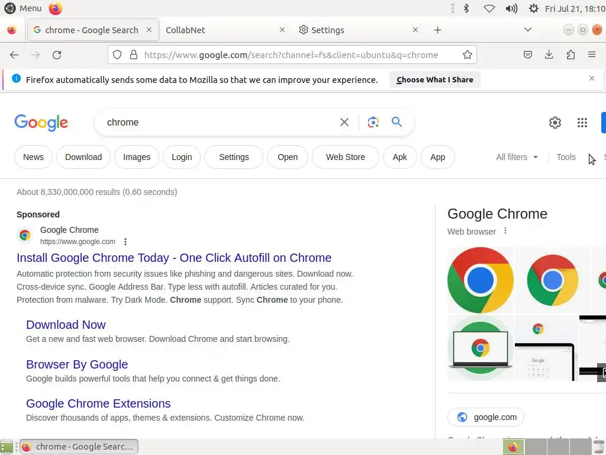Open search Tools
Screen dimensions: 606x455
[x=566, y=157]
